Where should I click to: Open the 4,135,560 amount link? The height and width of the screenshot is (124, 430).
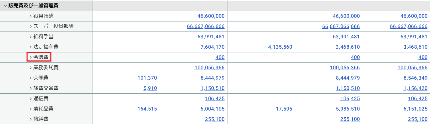[280, 47]
